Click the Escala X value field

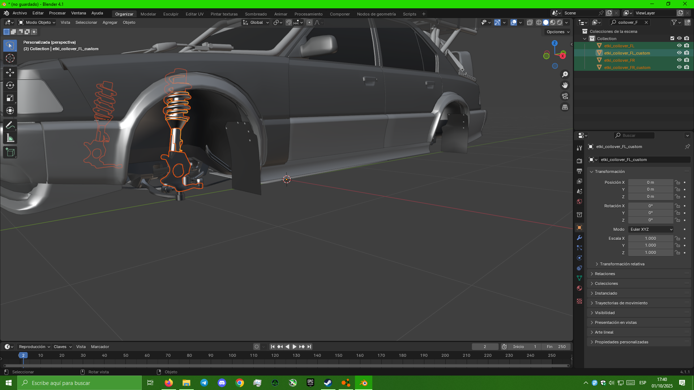650,238
